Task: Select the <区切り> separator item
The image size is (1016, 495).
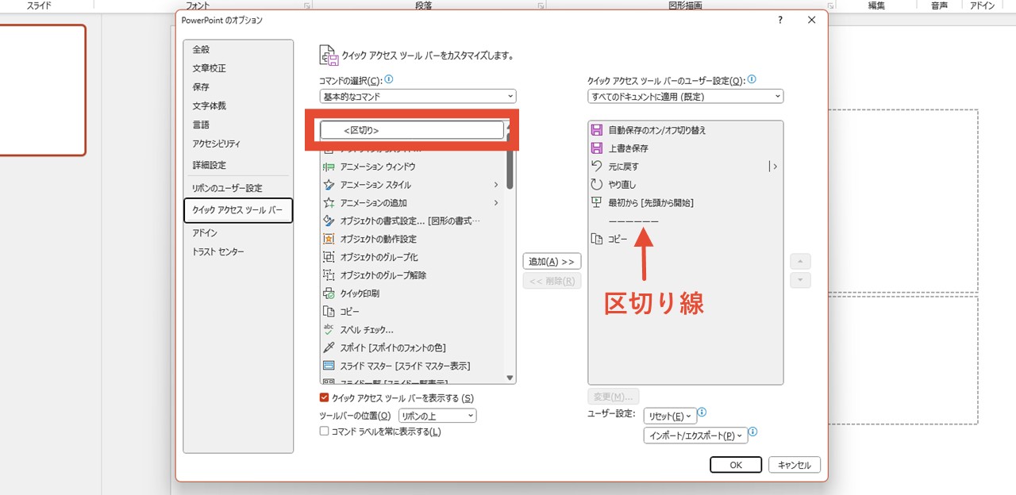Action: [412, 130]
